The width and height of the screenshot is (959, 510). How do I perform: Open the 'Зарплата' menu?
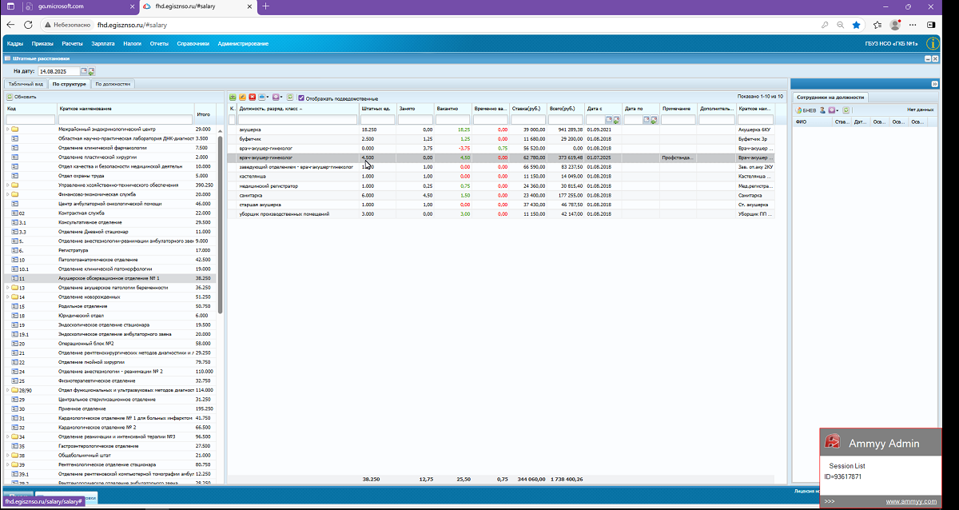click(103, 43)
